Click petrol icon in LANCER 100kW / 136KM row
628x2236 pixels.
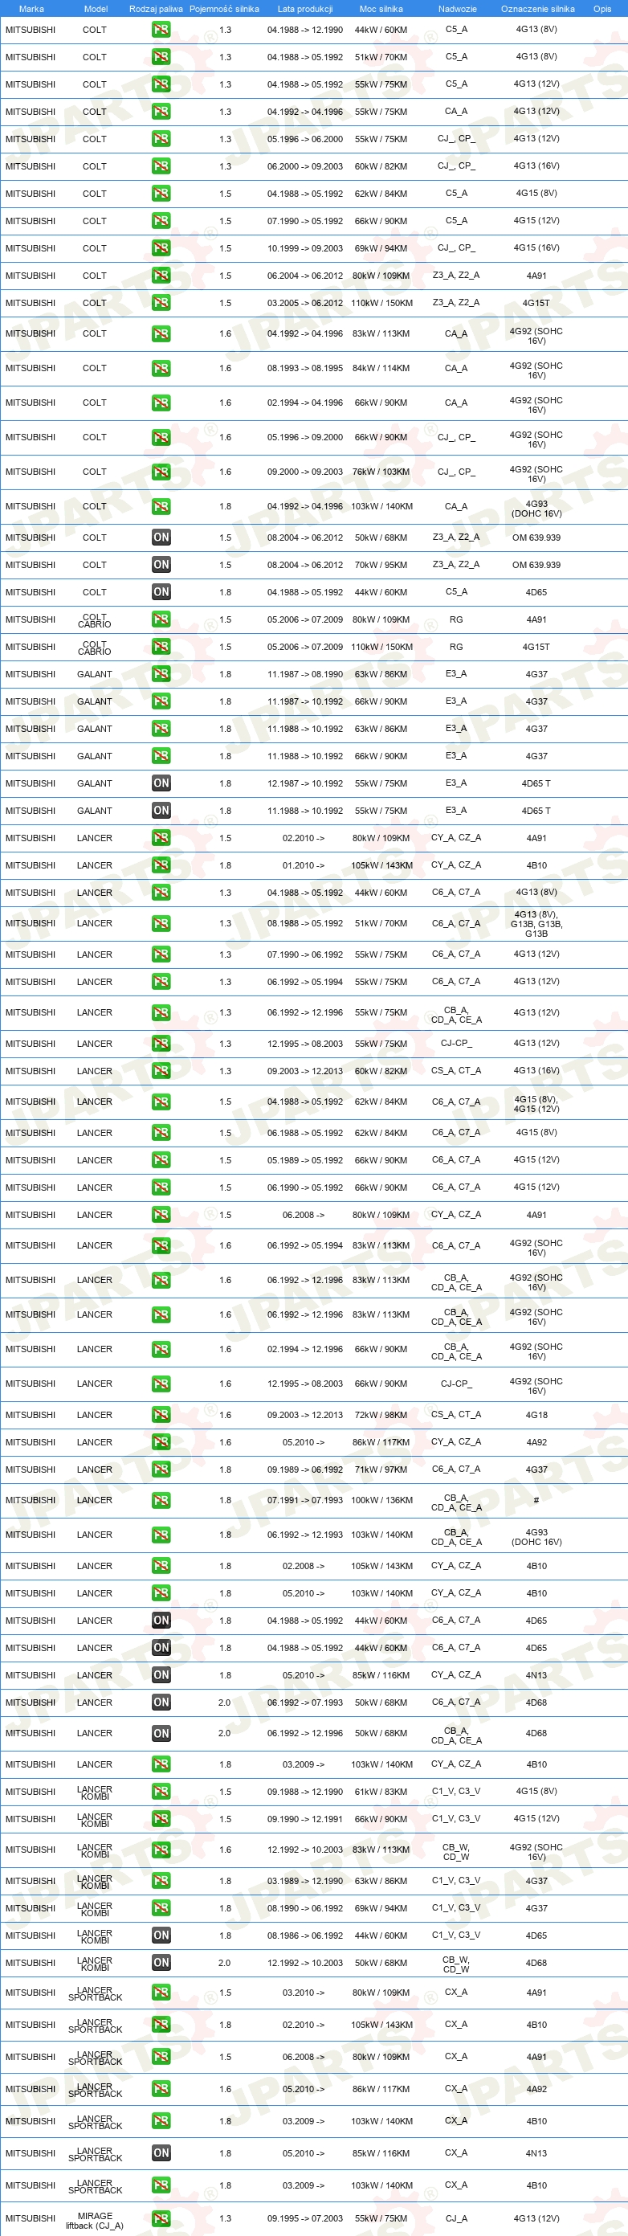(x=161, y=1501)
